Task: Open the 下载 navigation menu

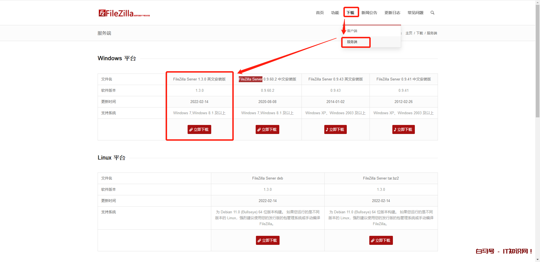Action: click(x=350, y=13)
